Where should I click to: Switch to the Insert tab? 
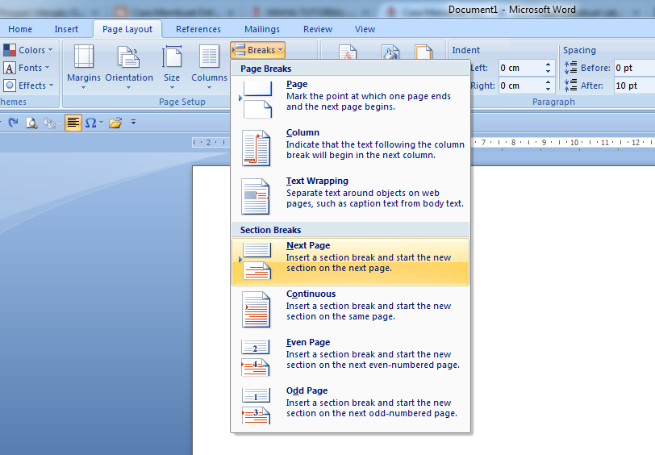pyautogui.click(x=66, y=29)
